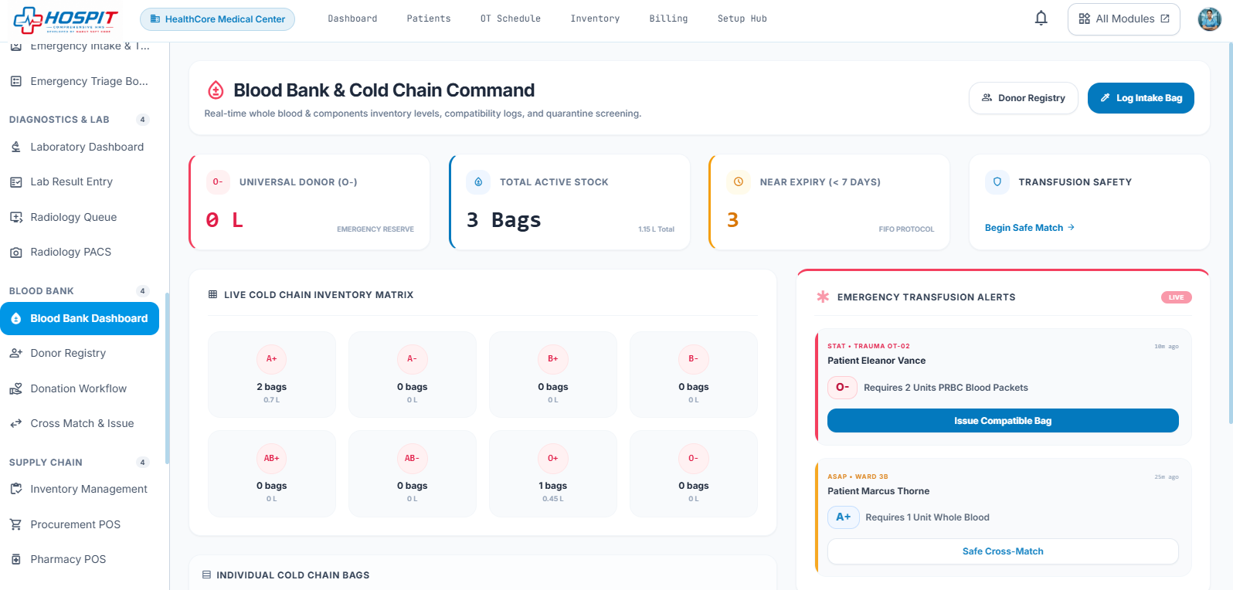
Task: Open the OT Schedule menu
Action: (x=511, y=19)
